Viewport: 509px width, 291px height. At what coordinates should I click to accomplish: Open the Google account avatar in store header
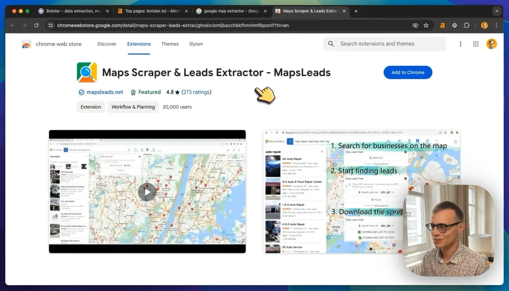click(x=492, y=44)
